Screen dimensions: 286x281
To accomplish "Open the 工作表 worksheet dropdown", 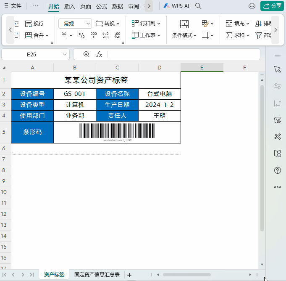I will click(x=146, y=35).
